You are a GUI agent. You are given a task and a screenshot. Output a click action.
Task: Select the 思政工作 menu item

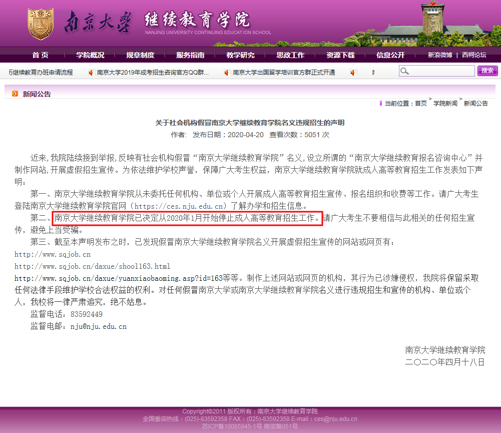[290, 55]
